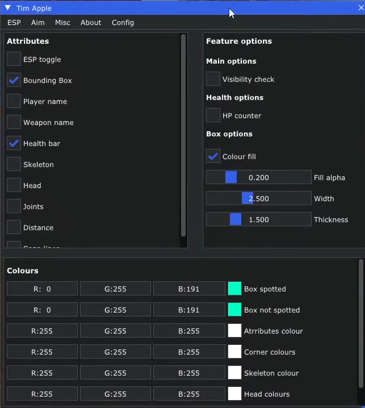Switch to the Aim tab
Image resolution: width=365 pixels, height=408 pixels.
(38, 23)
